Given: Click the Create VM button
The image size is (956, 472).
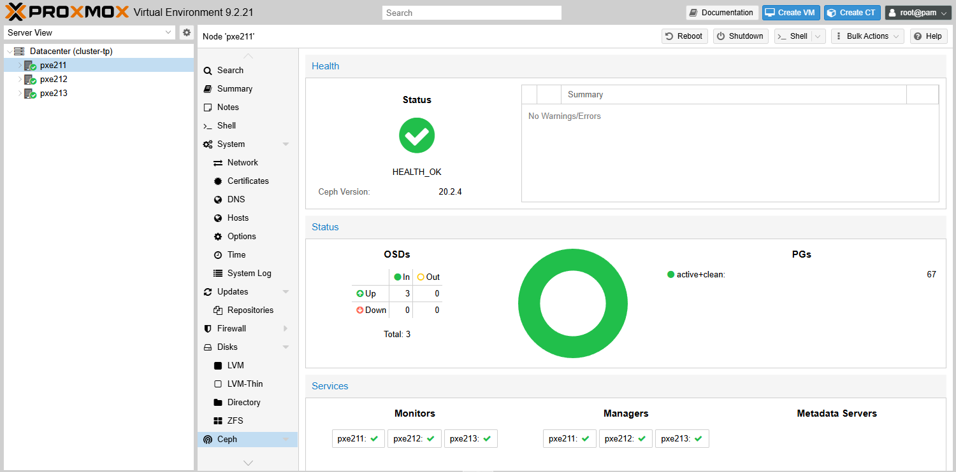Looking at the screenshot, I should click(x=791, y=13).
